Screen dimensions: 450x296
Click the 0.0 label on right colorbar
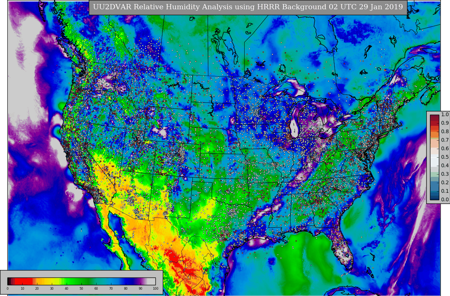445,199
